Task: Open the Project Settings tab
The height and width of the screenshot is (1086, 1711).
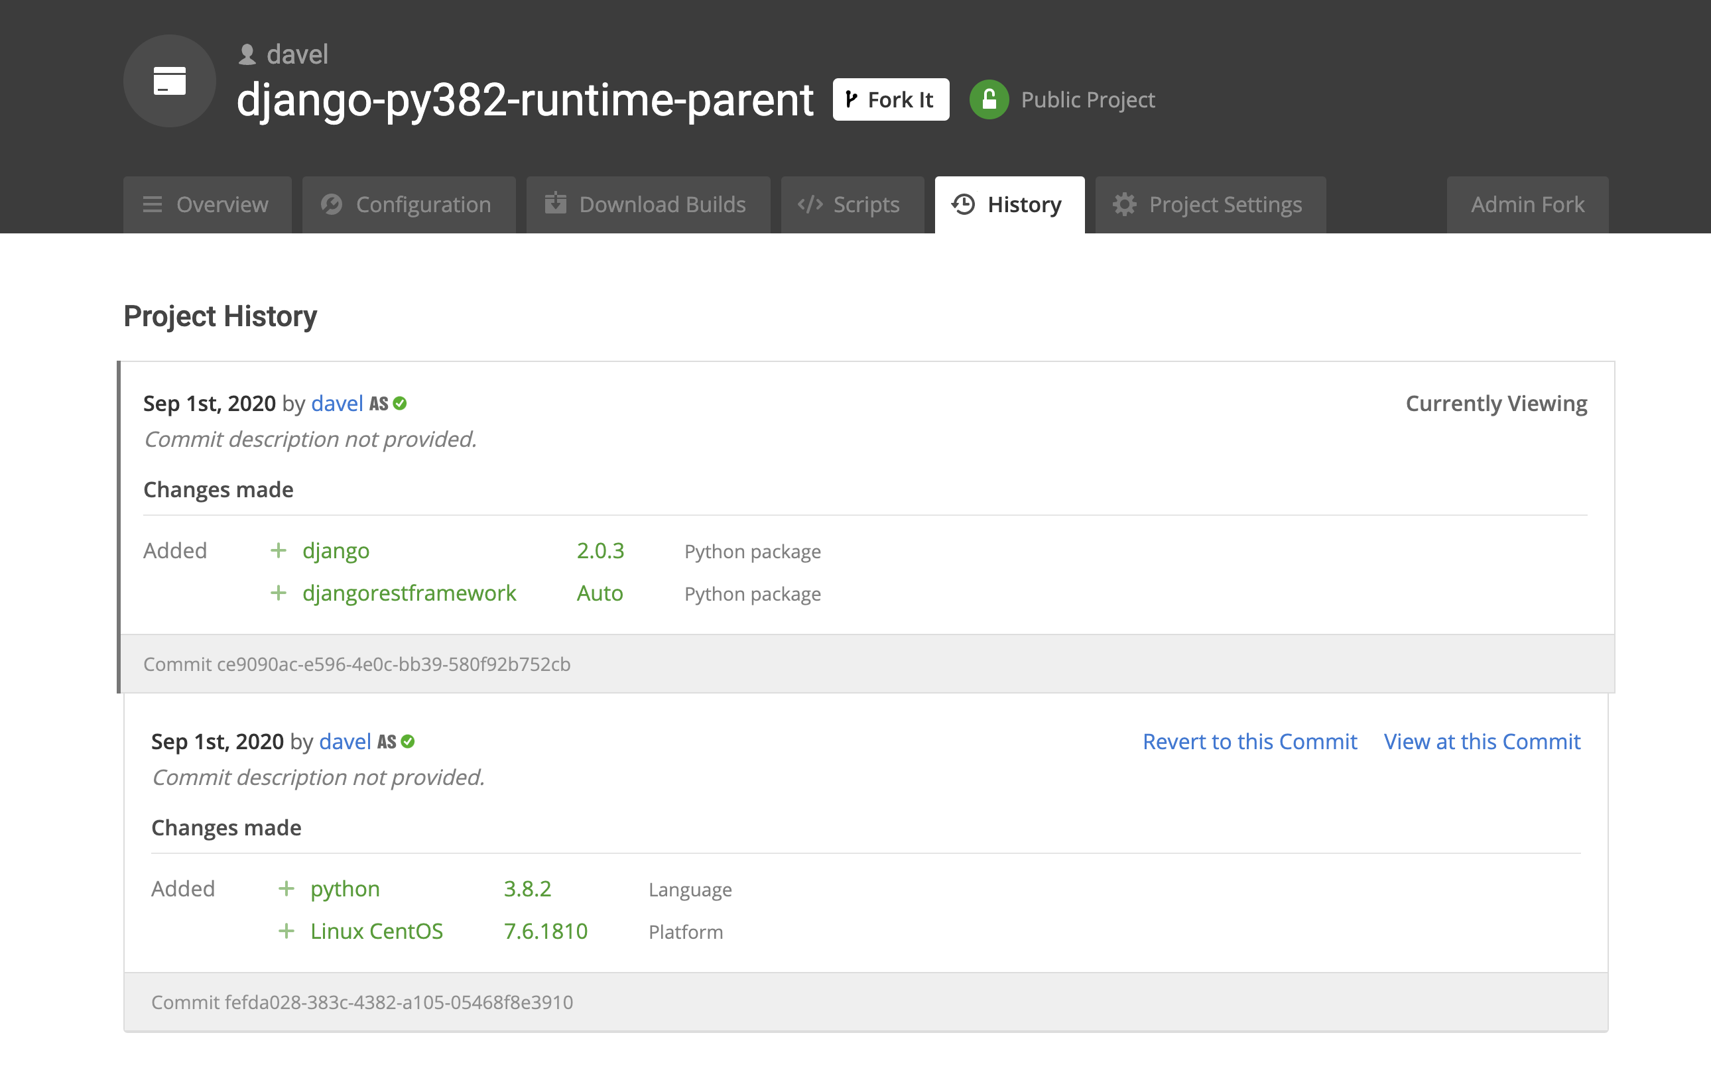Action: pos(1210,205)
